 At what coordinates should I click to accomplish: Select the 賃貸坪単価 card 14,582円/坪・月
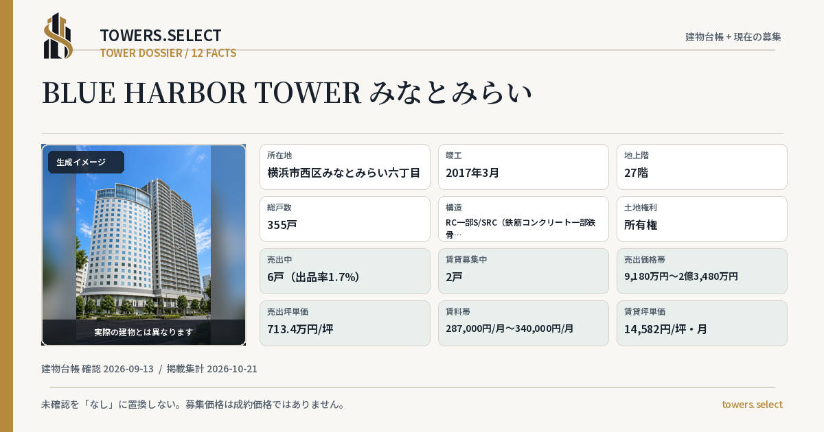click(x=702, y=323)
